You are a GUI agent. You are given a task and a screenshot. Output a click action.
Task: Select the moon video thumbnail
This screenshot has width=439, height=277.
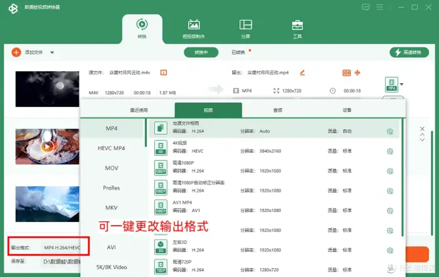[47, 89]
